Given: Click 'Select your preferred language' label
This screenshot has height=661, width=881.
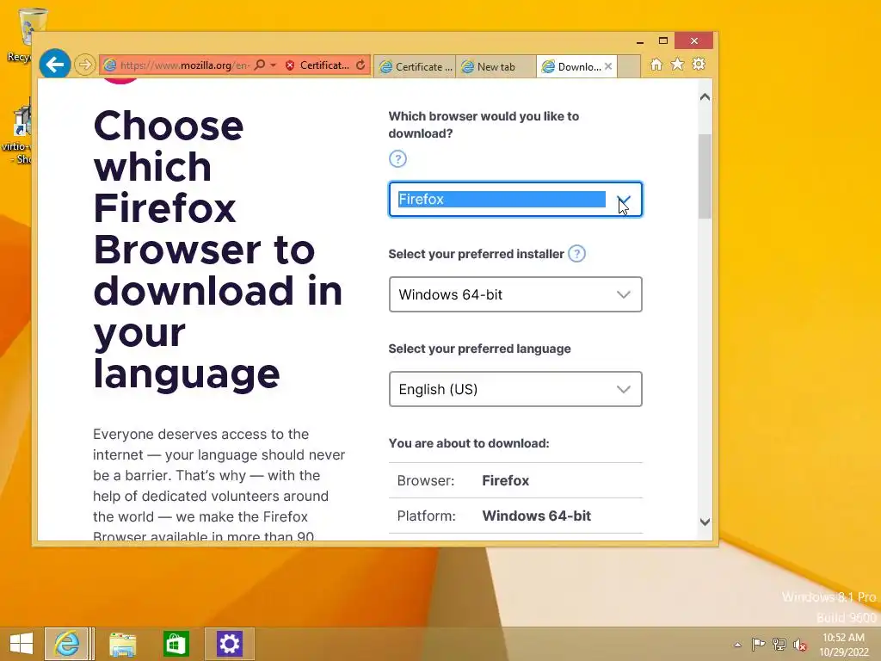Looking at the screenshot, I should [479, 349].
